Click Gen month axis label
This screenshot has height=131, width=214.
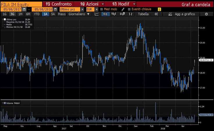click(136, 126)
